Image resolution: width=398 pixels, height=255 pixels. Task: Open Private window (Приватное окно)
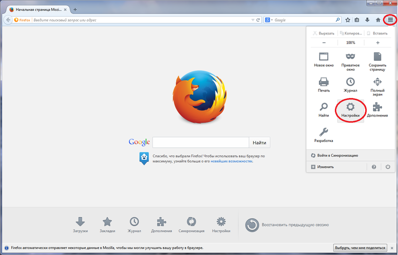coord(351,62)
